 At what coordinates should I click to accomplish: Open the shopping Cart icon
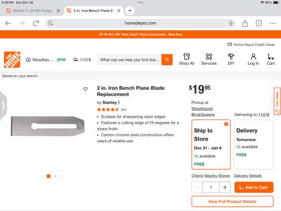click(x=271, y=57)
